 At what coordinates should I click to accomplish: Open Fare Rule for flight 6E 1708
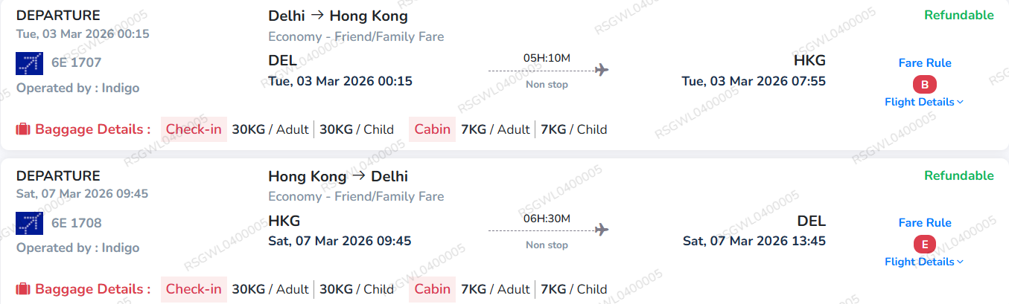coord(925,223)
